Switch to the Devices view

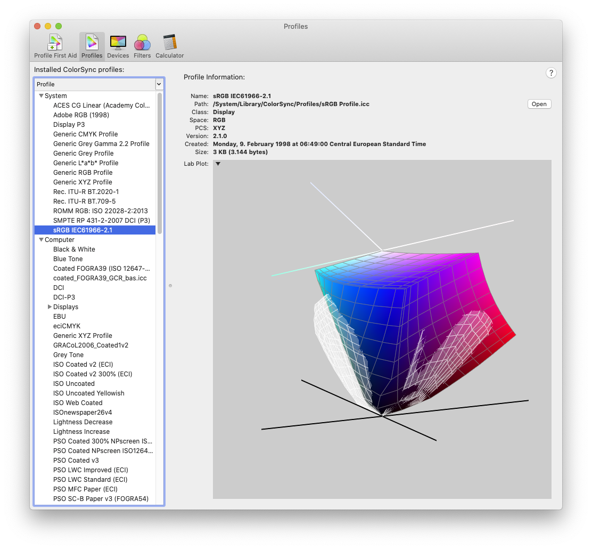[x=118, y=43]
